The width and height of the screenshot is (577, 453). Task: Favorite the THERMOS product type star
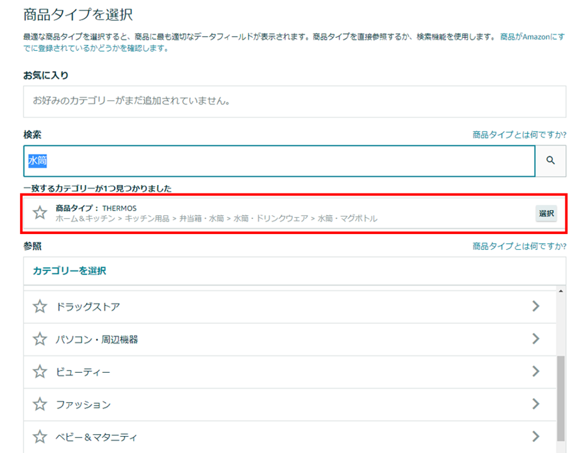40,212
